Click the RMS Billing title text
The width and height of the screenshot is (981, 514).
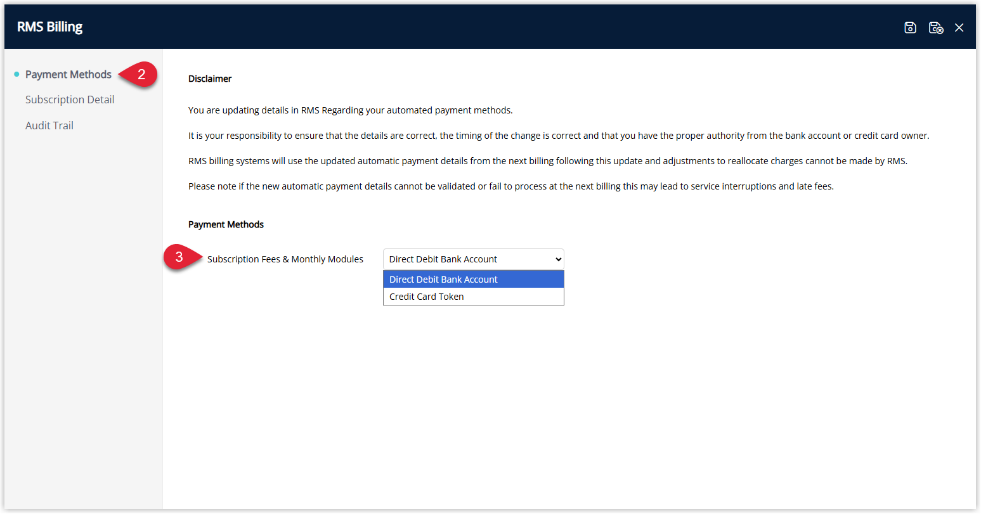coord(50,27)
